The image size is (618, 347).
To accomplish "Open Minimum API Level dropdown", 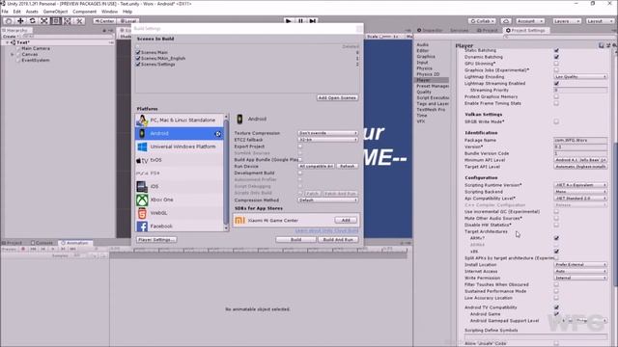I will [x=580, y=160].
